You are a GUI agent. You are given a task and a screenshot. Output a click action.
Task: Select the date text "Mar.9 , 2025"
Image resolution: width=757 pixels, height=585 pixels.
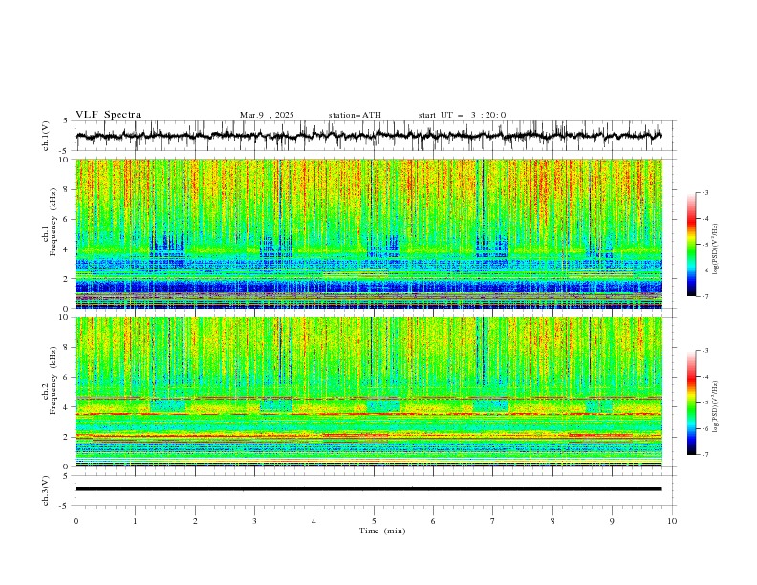click(267, 115)
